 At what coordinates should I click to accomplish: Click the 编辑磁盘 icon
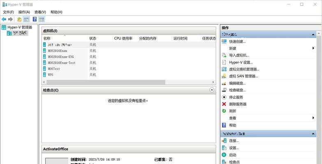[224, 83]
